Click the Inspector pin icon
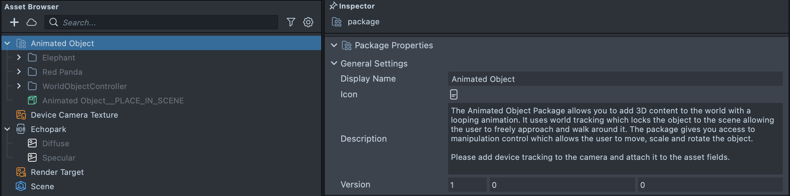This screenshot has width=790, height=196. click(333, 6)
